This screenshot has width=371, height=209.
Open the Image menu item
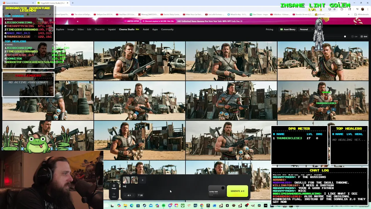(71, 29)
